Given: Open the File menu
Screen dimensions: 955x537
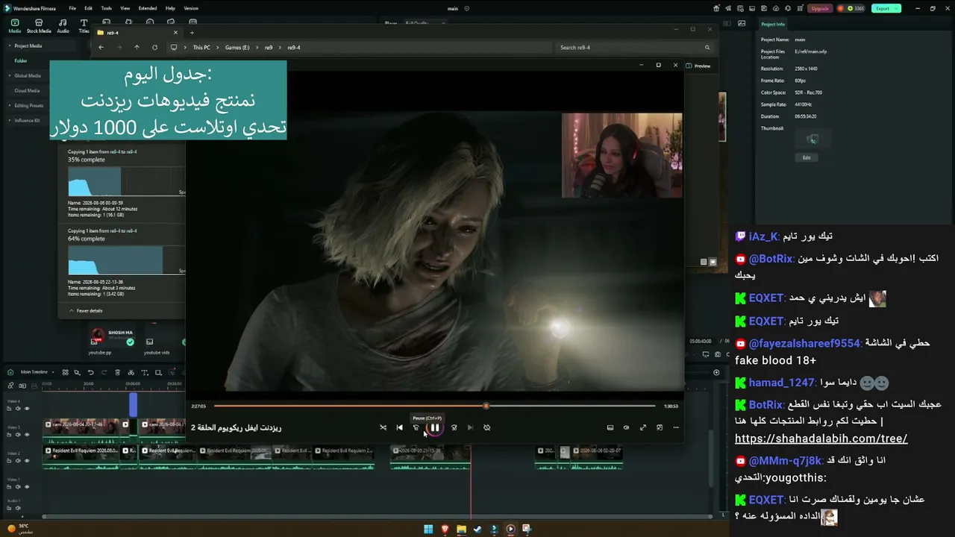Looking at the screenshot, I should [72, 8].
